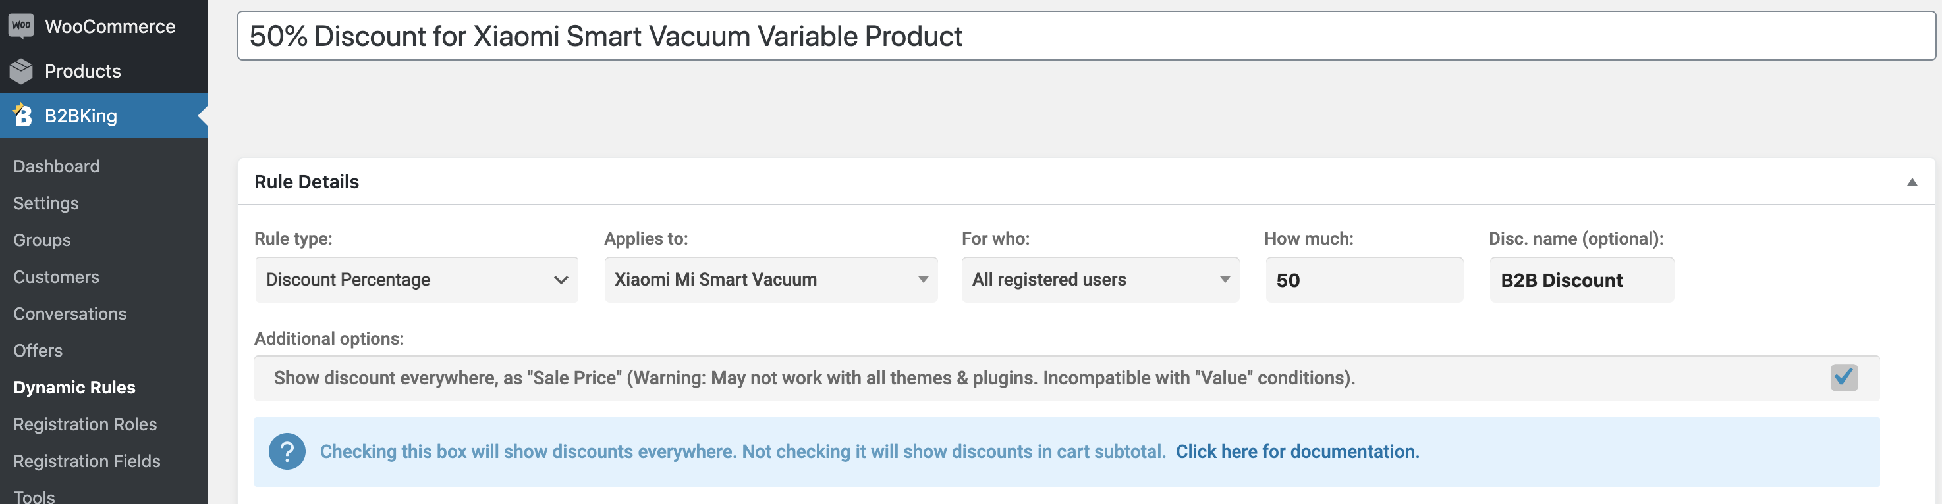Open the Conversations section

click(x=70, y=314)
